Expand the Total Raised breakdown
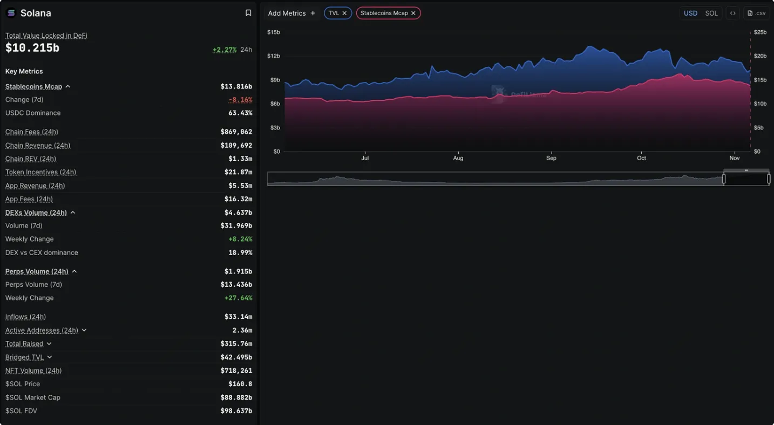This screenshot has width=774, height=425. point(49,343)
